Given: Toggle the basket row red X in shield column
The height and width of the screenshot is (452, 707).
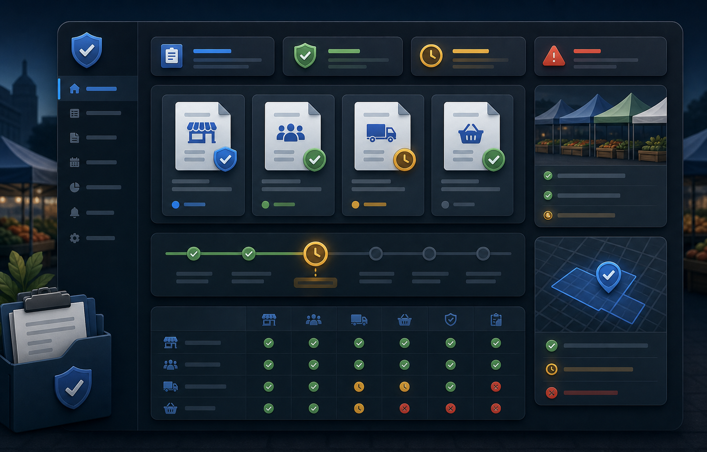Looking at the screenshot, I should (x=450, y=408).
